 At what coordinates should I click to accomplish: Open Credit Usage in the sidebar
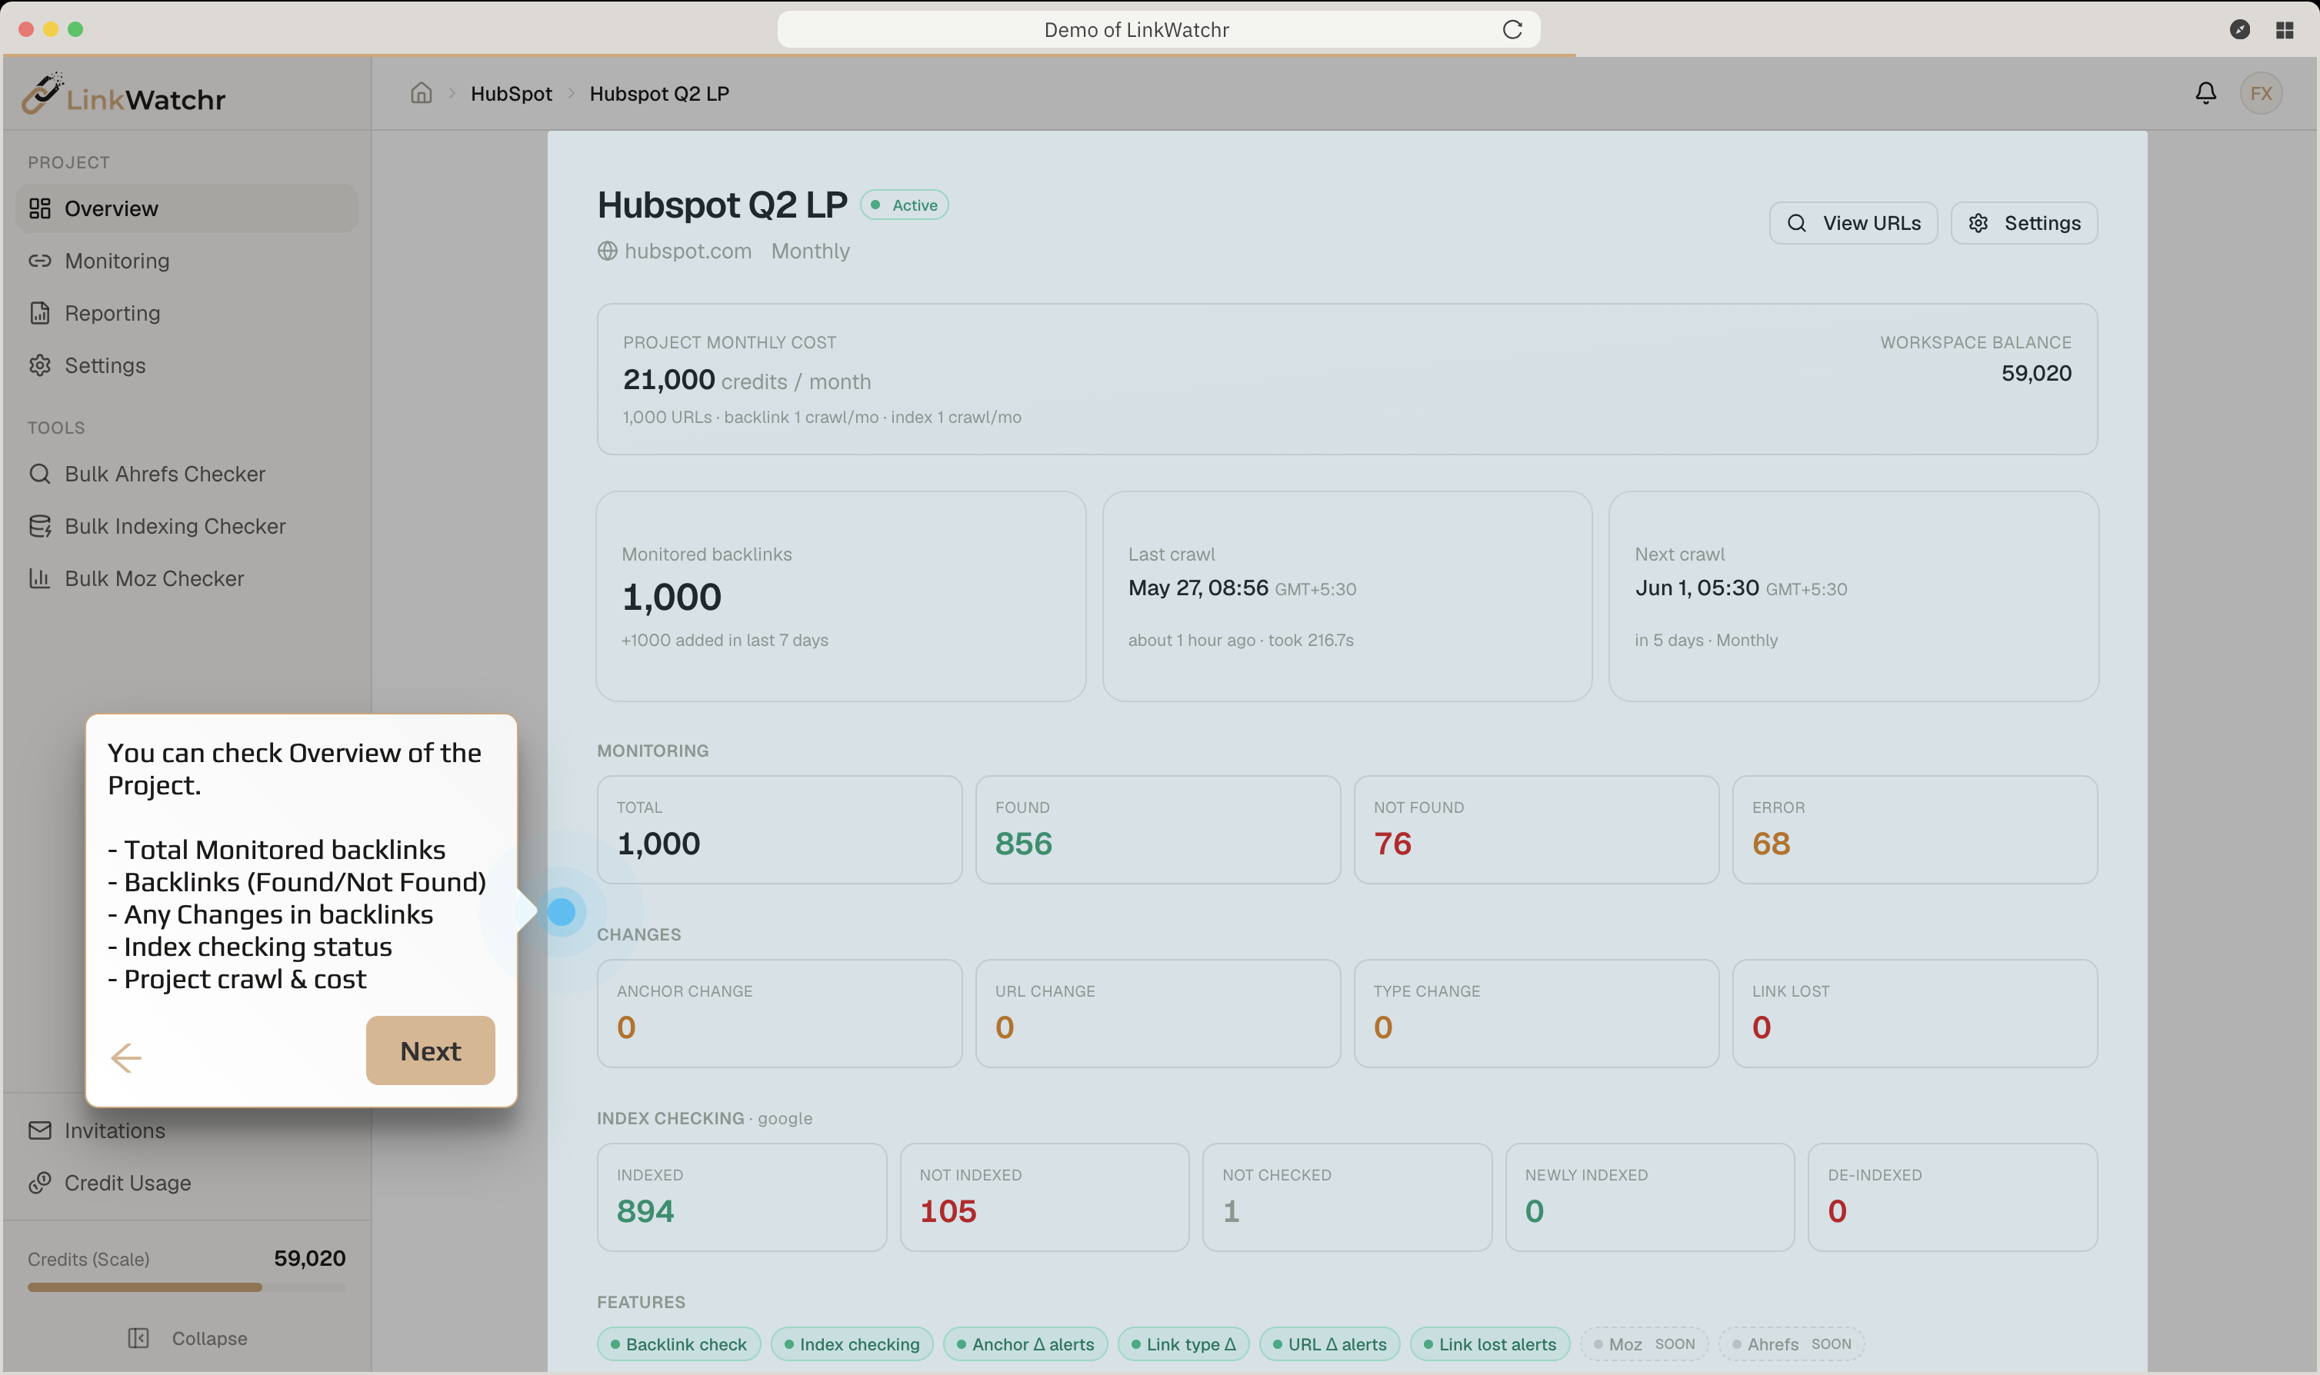point(186,1184)
